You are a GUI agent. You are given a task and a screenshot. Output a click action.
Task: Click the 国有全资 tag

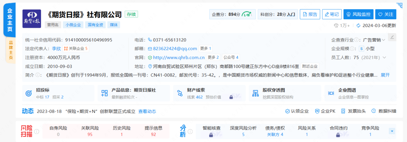tap(95, 25)
